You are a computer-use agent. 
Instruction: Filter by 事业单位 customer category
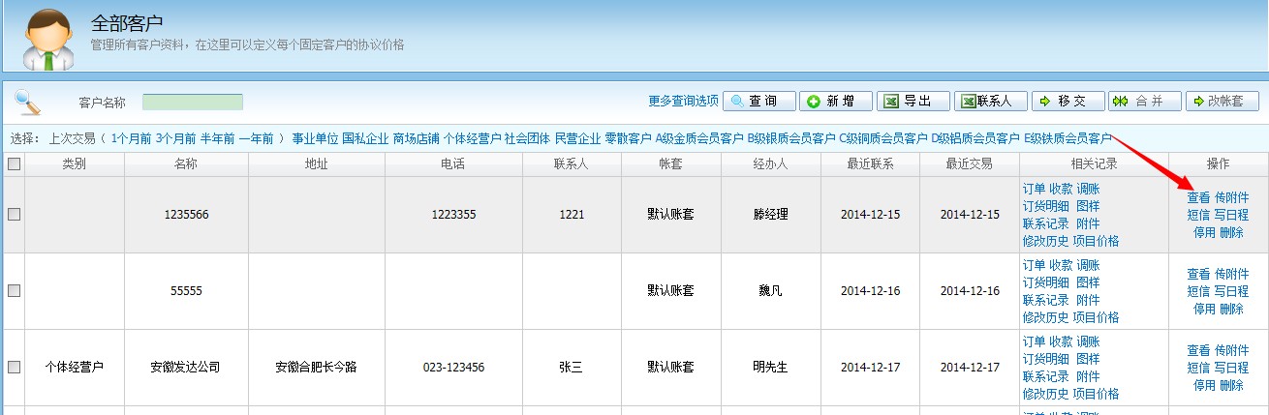point(315,138)
